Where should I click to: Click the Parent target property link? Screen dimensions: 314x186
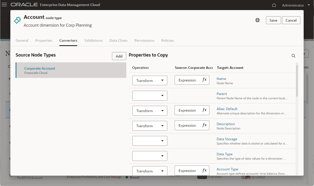(x=222, y=94)
